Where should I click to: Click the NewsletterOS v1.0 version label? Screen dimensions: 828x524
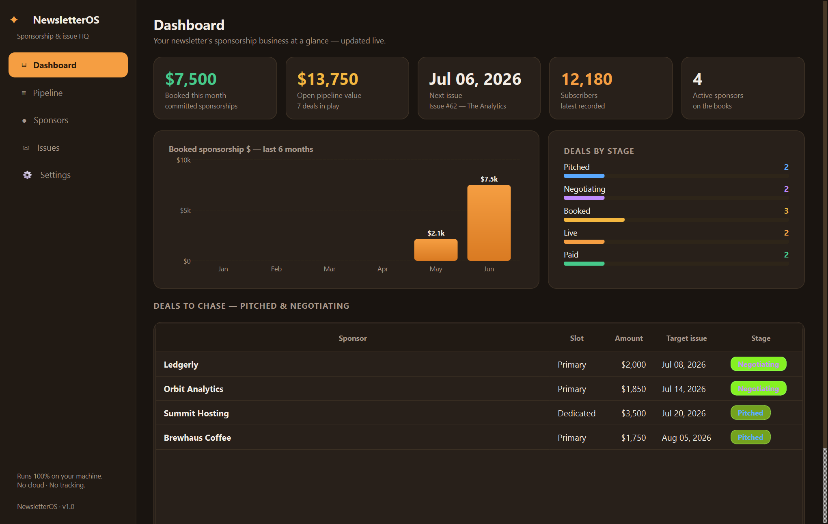click(45, 507)
